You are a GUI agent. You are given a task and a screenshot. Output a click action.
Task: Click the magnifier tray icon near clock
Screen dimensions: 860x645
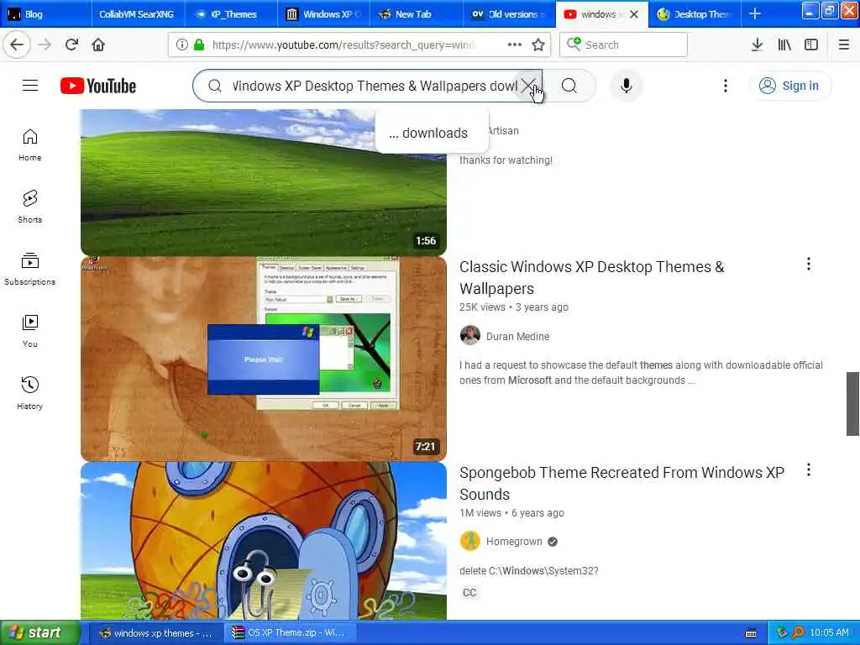tap(798, 633)
